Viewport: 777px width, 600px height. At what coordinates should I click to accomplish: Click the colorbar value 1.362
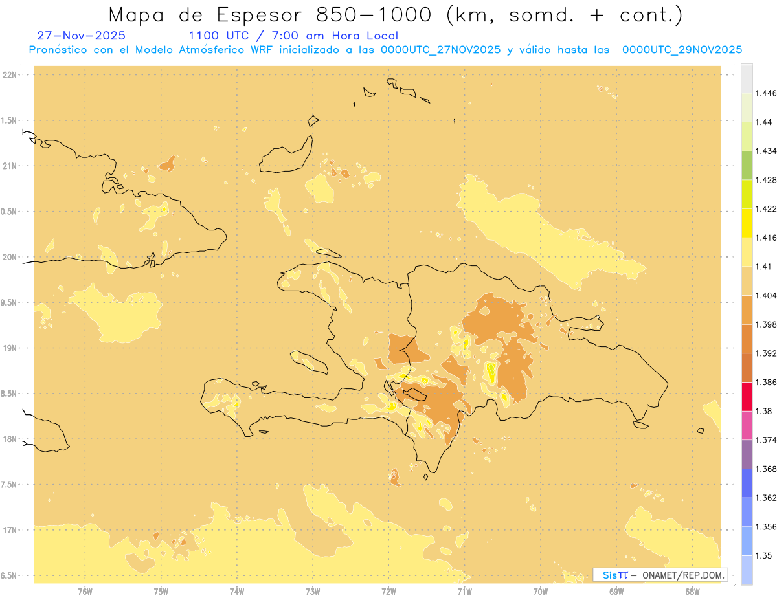click(x=767, y=498)
